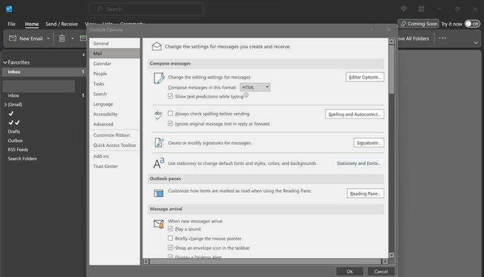Click the Reading Pane layout icon
This screenshot has height=277, width=484.
(x=158, y=193)
